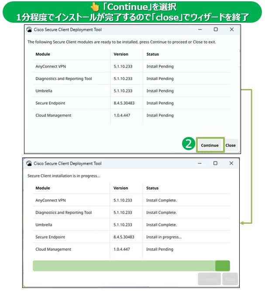The height and width of the screenshot is (291, 265).
Task: Click Module column header in upper window
Action: [43, 54]
